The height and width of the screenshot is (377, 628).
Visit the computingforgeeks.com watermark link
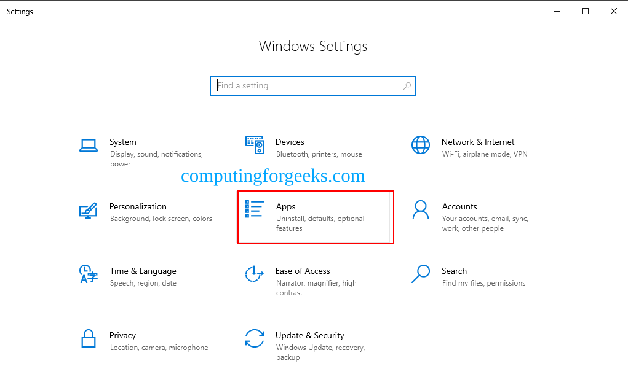(272, 176)
